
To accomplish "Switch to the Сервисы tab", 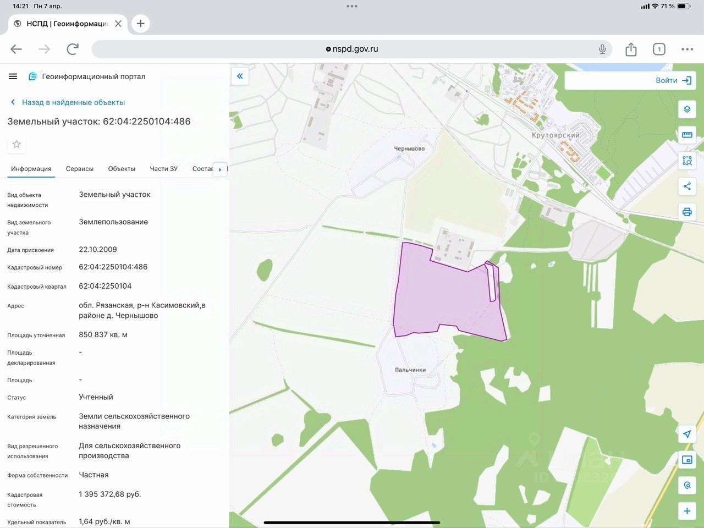I will tap(80, 169).
